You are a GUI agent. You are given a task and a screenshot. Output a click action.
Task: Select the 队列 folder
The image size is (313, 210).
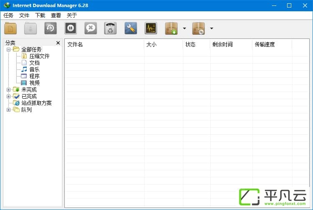tap(26, 110)
